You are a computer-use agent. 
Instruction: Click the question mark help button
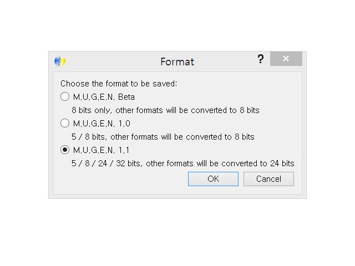[x=261, y=59]
